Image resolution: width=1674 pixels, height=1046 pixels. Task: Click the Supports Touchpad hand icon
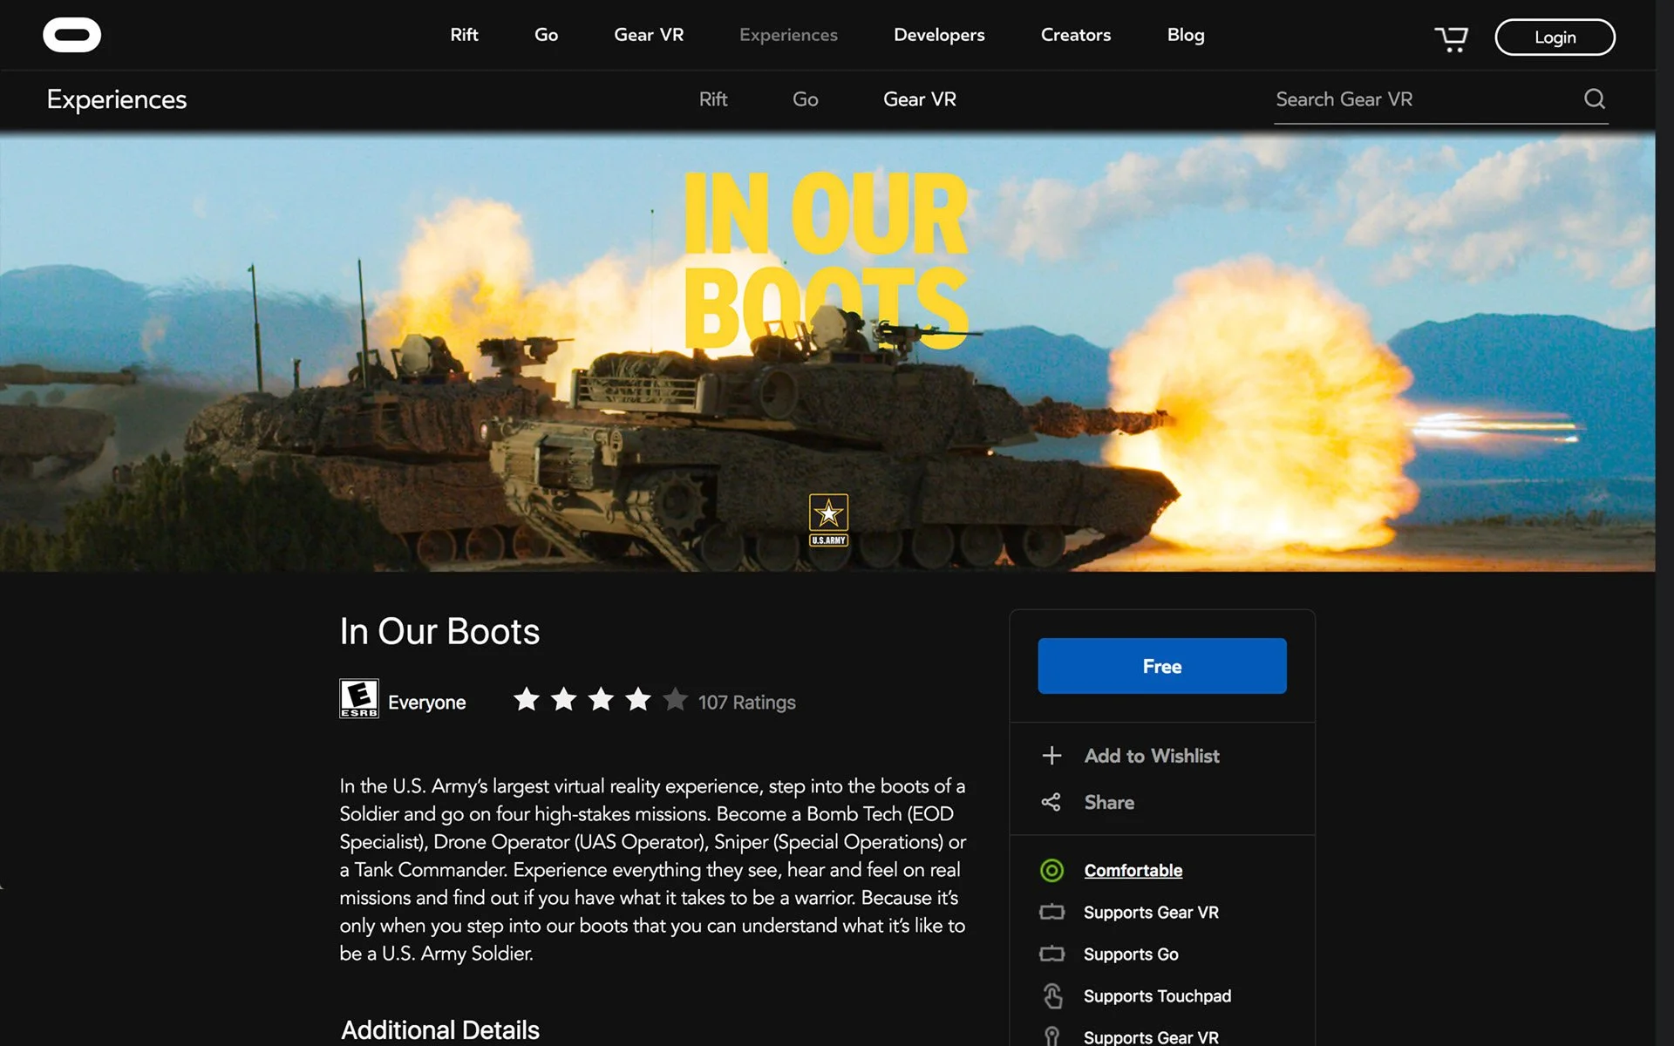click(x=1052, y=995)
